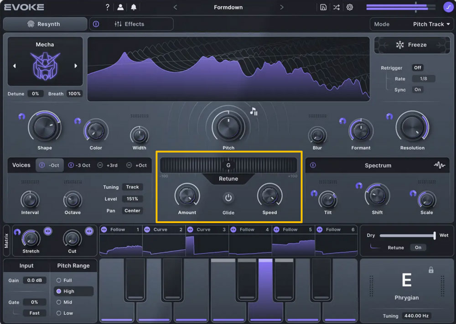This screenshot has height=324, width=456.
Task: Save preset with floppy disk icon
Action: [323, 7]
